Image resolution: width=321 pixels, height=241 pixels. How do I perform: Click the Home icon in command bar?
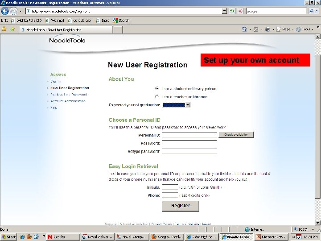[244, 29]
